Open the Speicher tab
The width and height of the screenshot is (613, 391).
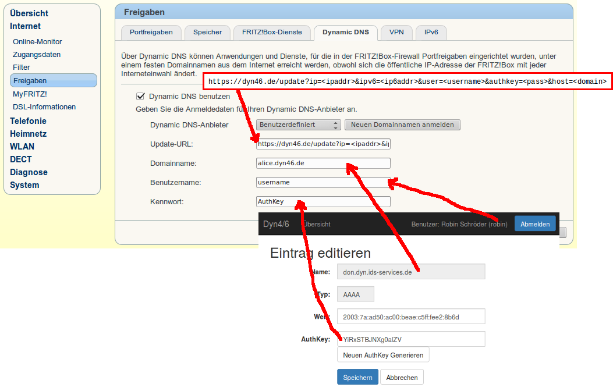(x=207, y=33)
